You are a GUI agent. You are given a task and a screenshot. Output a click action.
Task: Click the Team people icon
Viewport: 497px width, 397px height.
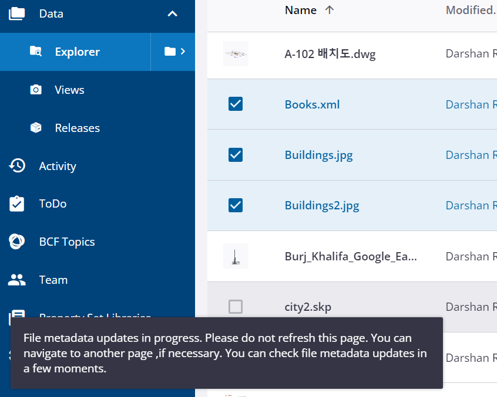click(16, 280)
